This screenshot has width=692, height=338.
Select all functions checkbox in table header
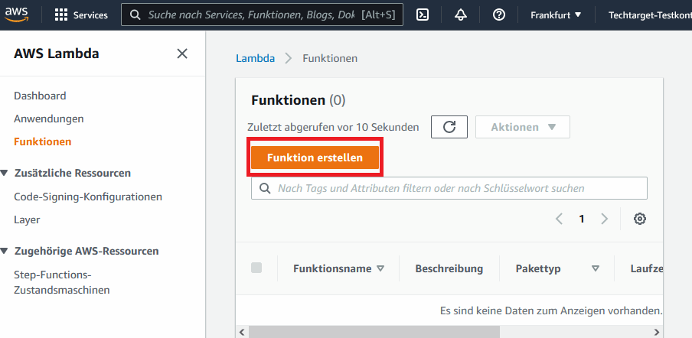pyautogui.click(x=256, y=268)
